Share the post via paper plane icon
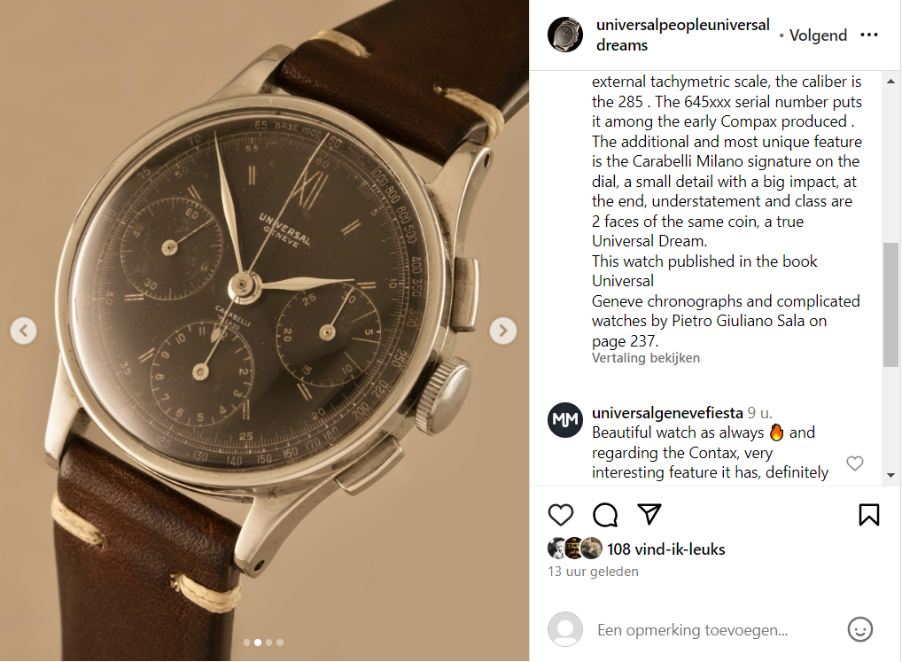Image resolution: width=902 pixels, height=662 pixels. [x=649, y=514]
